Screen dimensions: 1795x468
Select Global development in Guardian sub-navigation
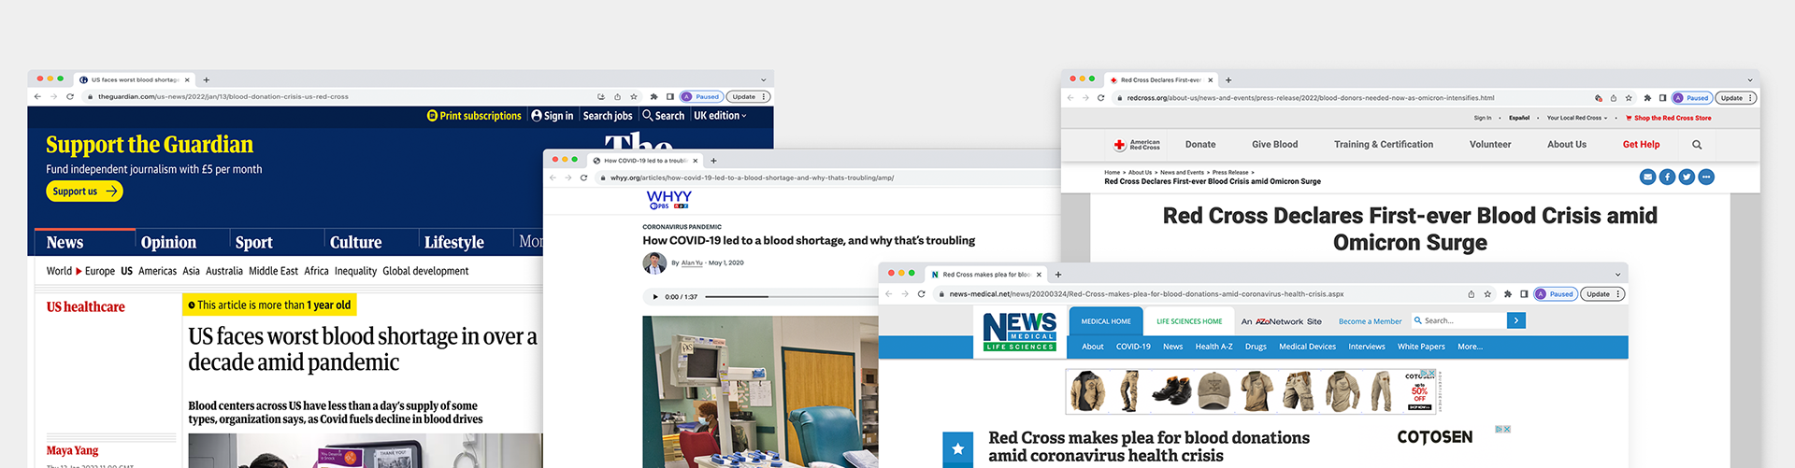pos(425,271)
